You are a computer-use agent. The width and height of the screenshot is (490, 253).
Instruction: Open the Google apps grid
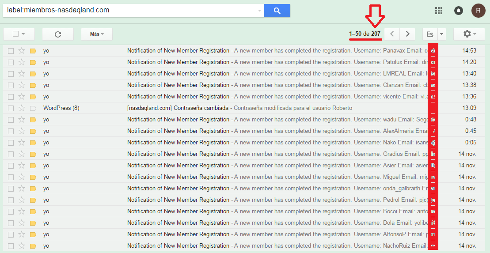[x=438, y=11]
